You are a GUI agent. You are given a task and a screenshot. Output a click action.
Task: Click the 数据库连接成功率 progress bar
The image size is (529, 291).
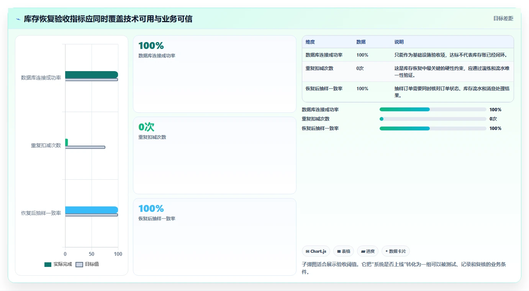click(x=433, y=109)
